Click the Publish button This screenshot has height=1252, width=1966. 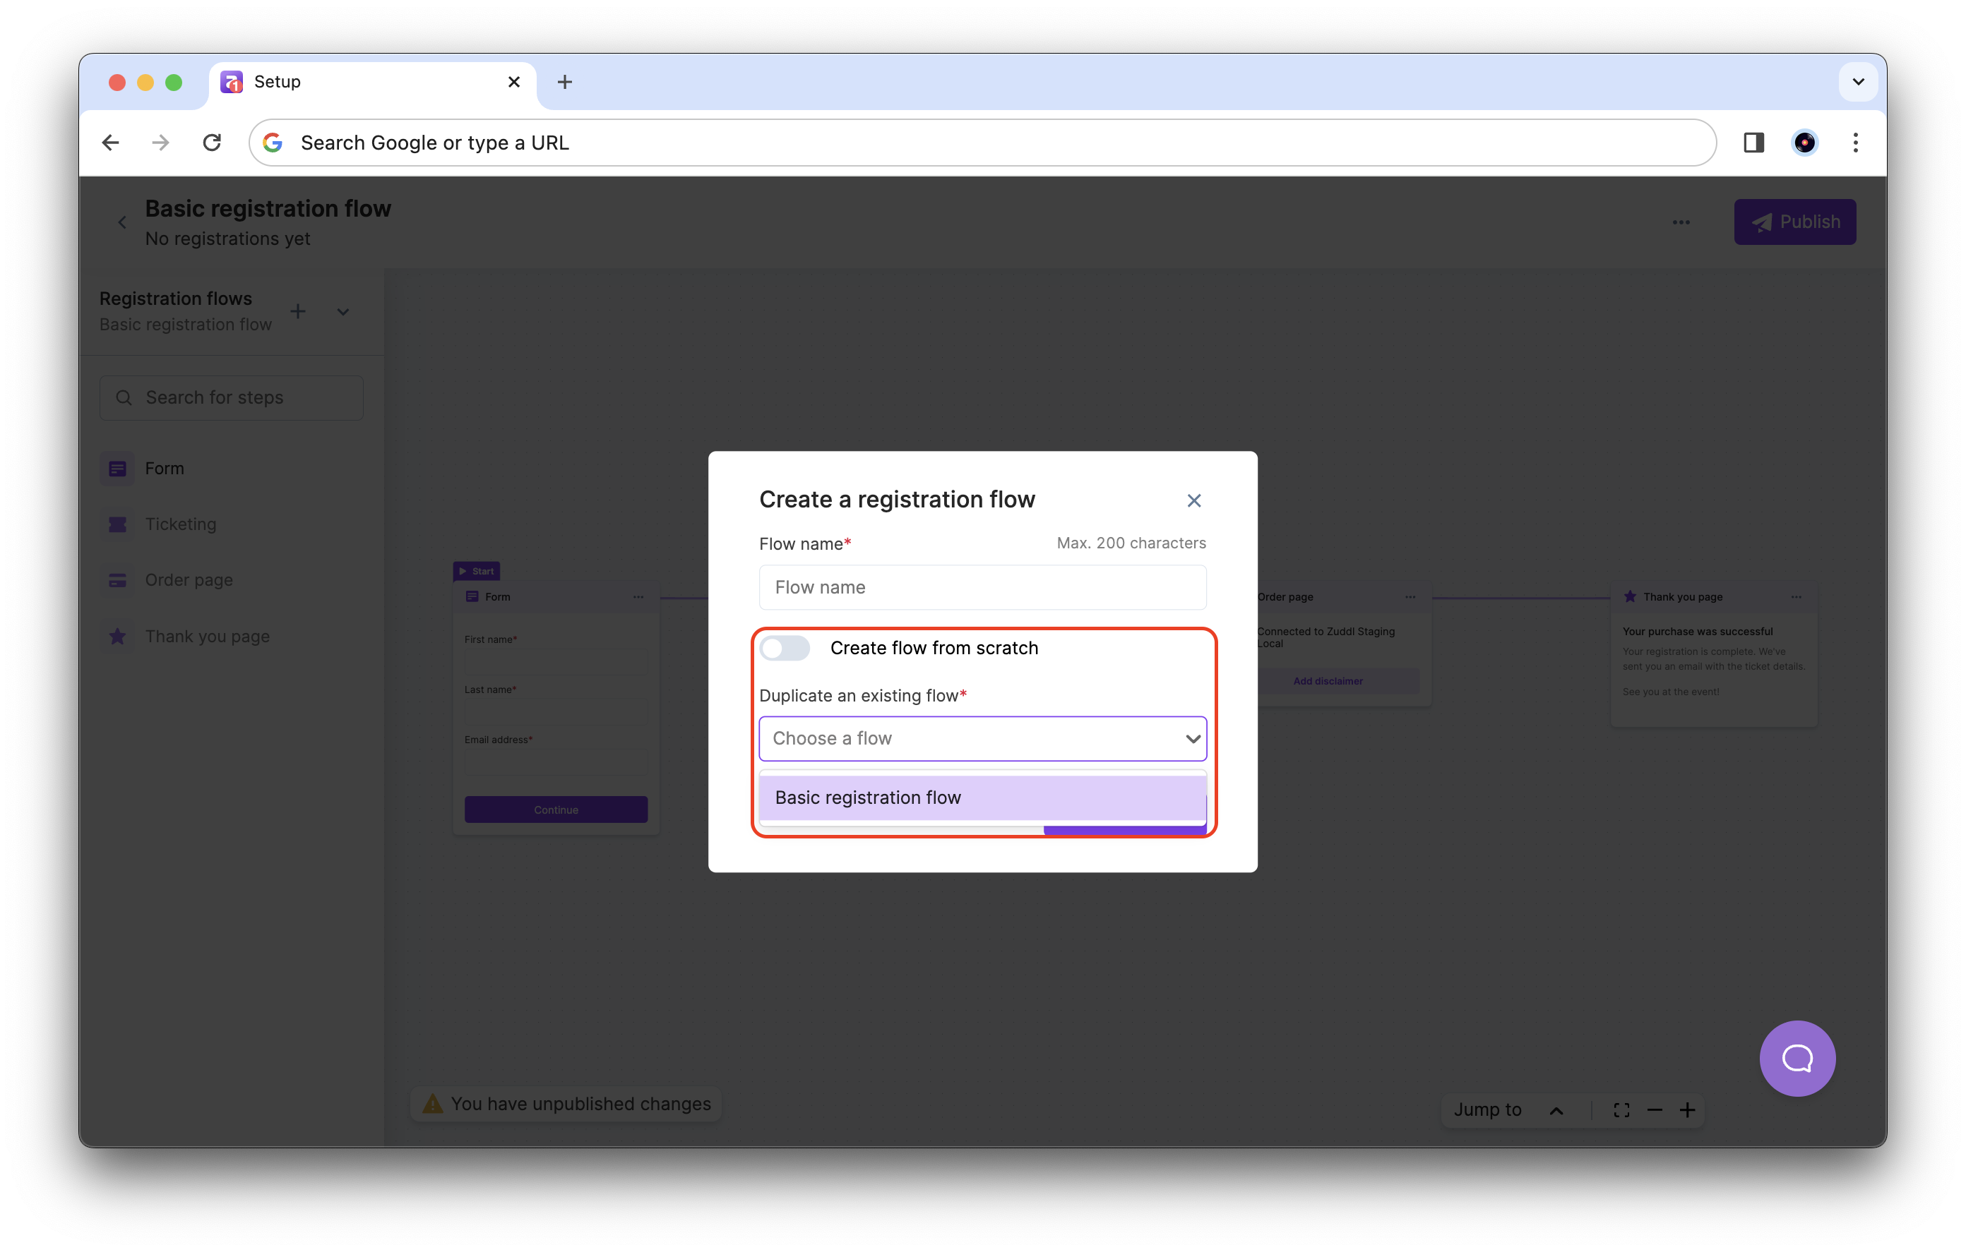(1794, 222)
